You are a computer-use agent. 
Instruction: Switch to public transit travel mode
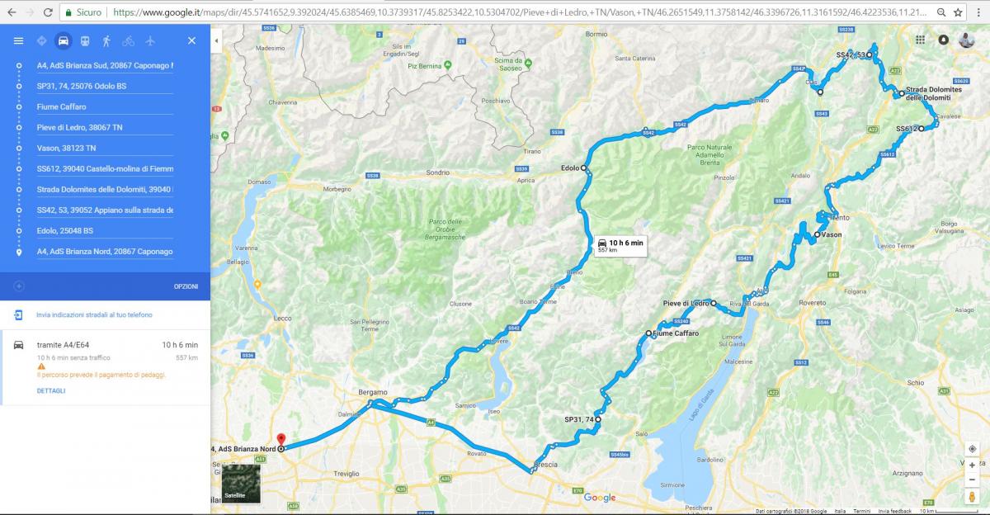85,40
